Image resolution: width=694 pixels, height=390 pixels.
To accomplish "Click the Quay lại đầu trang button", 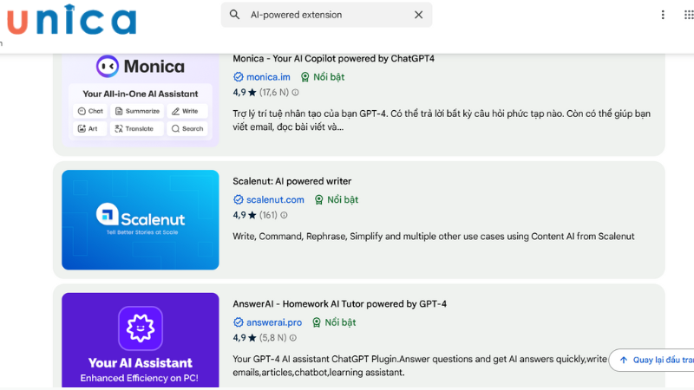I will pyautogui.click(x=653, y=360).
